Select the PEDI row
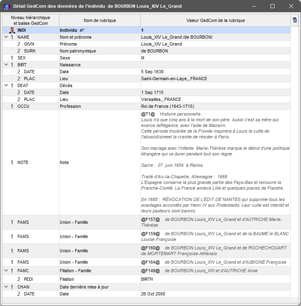 point(146,279)
